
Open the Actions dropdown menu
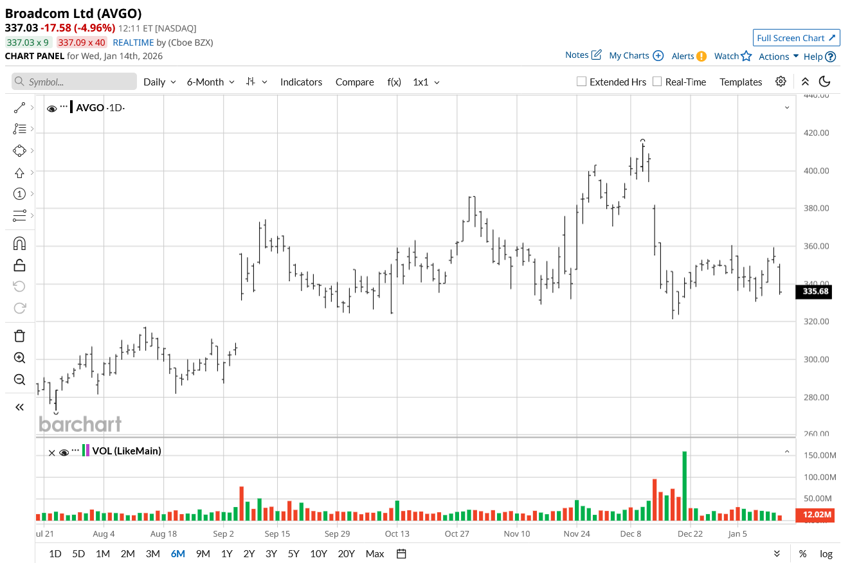coord(779,57)
